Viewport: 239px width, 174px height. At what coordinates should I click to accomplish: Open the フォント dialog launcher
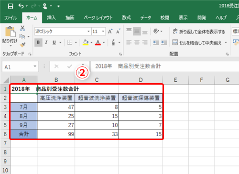tap(120, 54)
